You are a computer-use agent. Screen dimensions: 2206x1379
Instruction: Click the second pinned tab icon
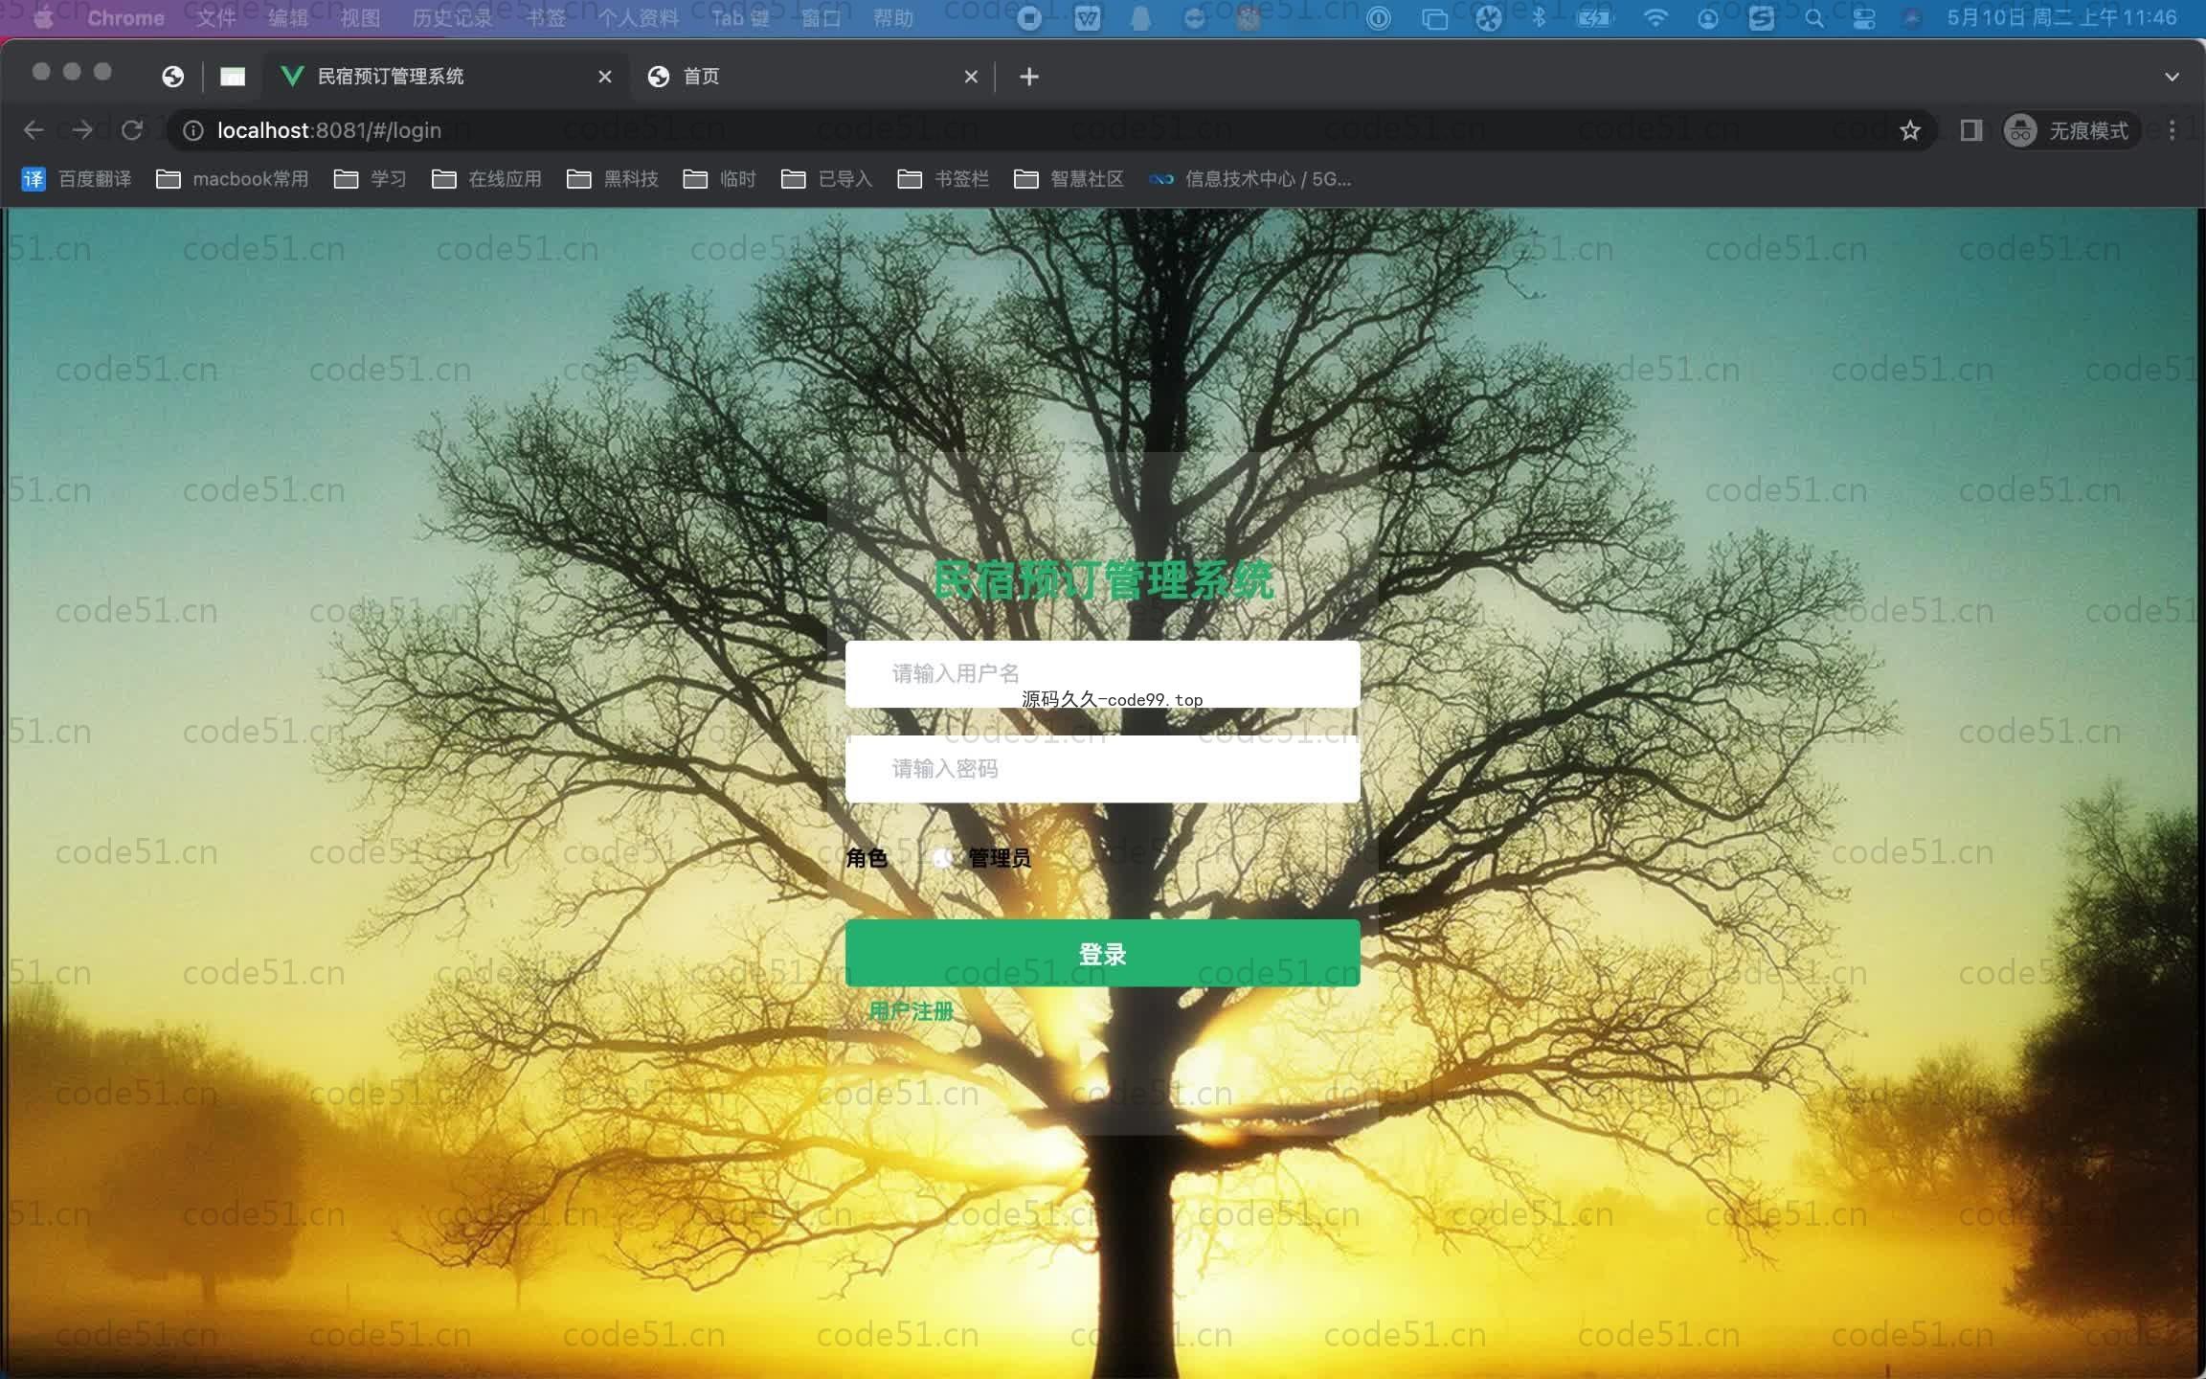(x=233, y=77)
